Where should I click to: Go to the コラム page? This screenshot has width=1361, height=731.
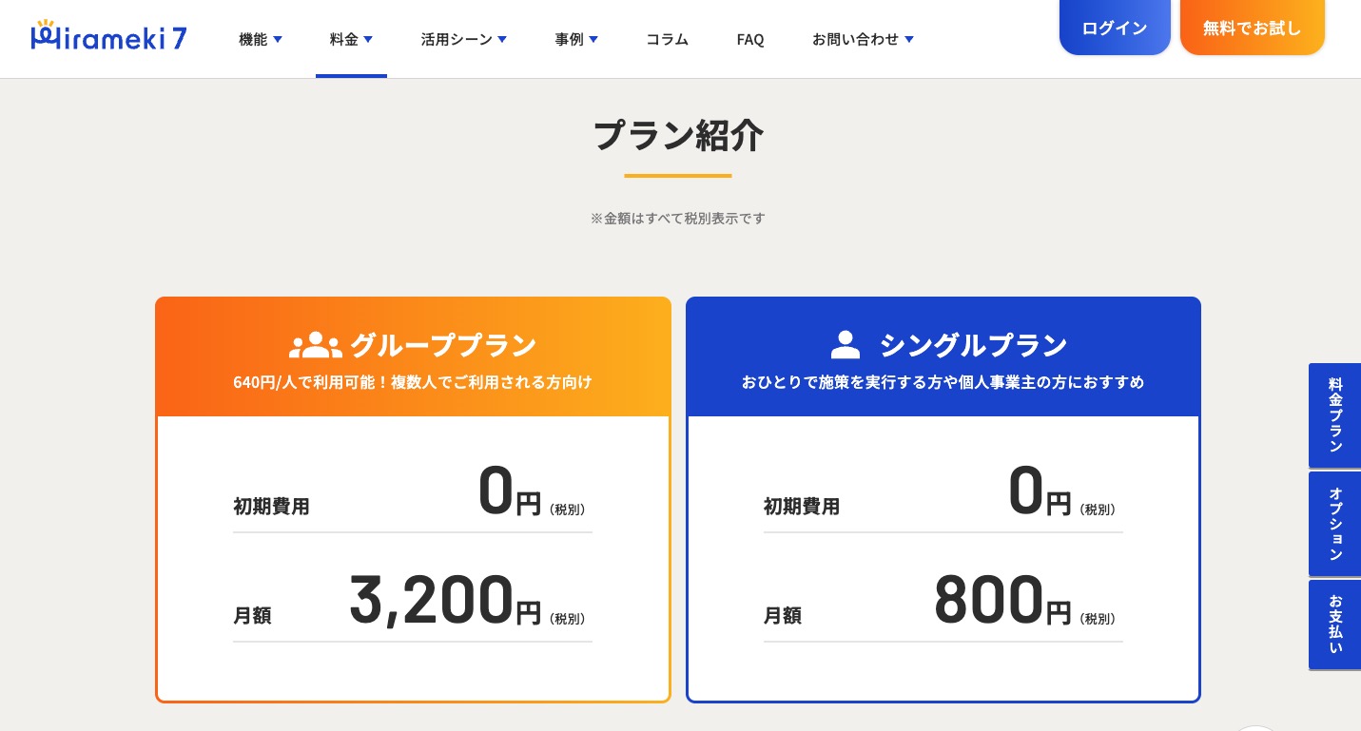[667, 39]
